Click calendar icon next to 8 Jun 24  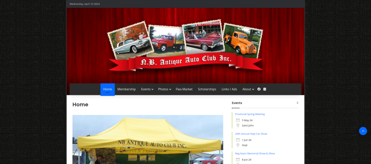(238, 159)
